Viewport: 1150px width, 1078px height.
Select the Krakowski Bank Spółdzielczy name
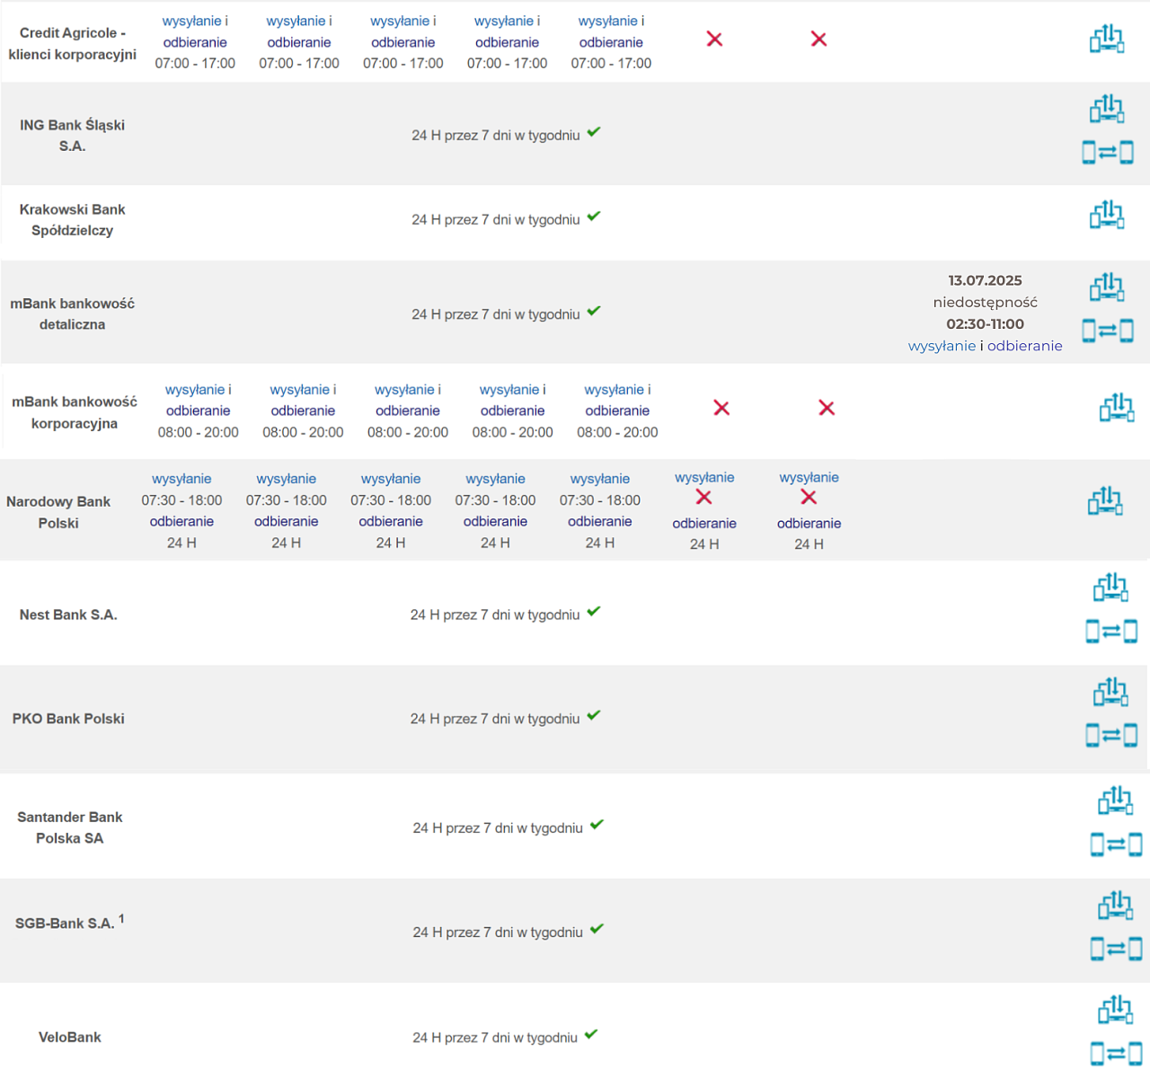73,220
